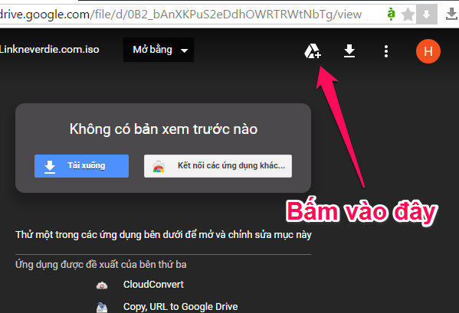
Task: Bookmark this page with the star icon
Action: click(408, 15)
